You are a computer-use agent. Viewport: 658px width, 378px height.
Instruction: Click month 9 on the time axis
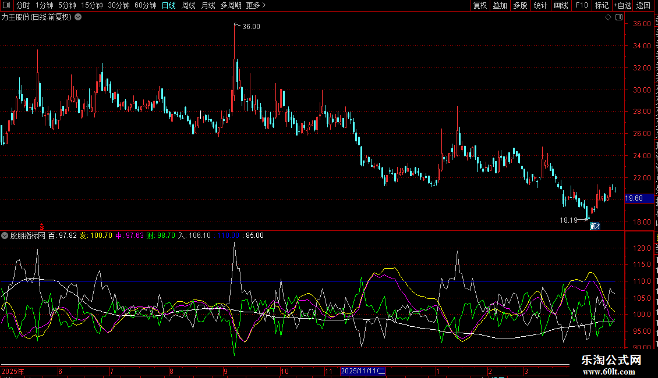tap(226, 371)
